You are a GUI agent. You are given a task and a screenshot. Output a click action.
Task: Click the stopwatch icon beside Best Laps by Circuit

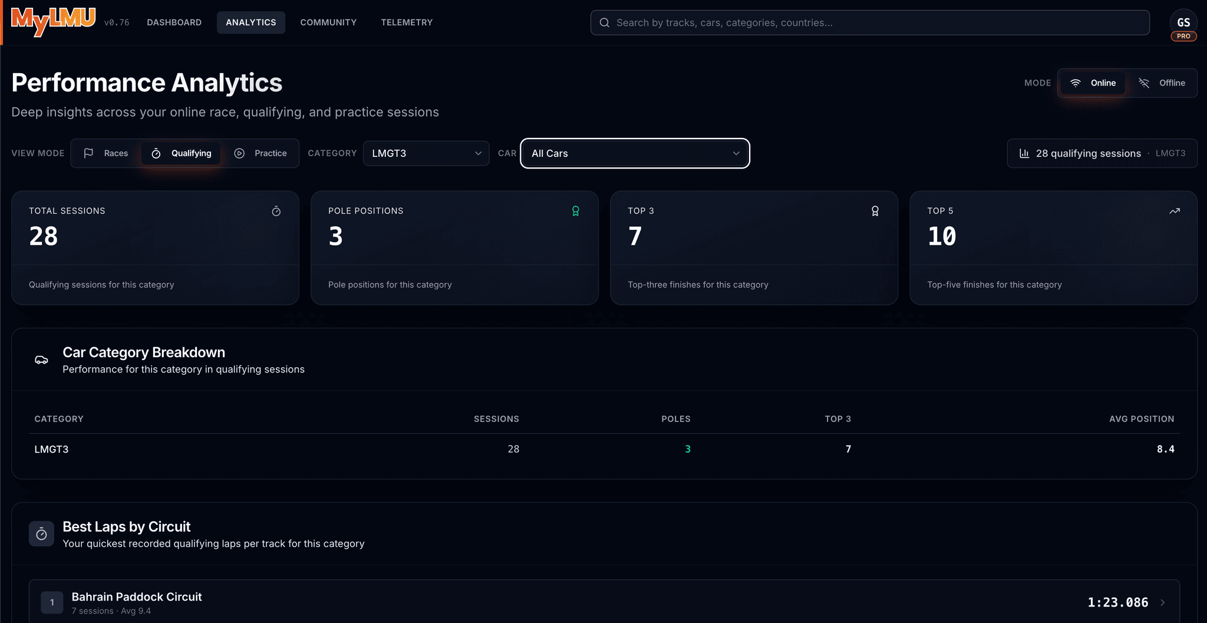tap(41, 533)
